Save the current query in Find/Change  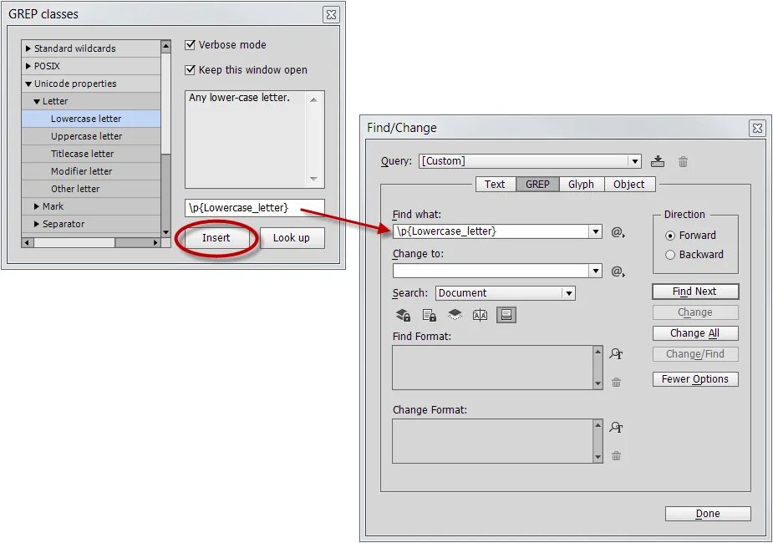point(658,161)
